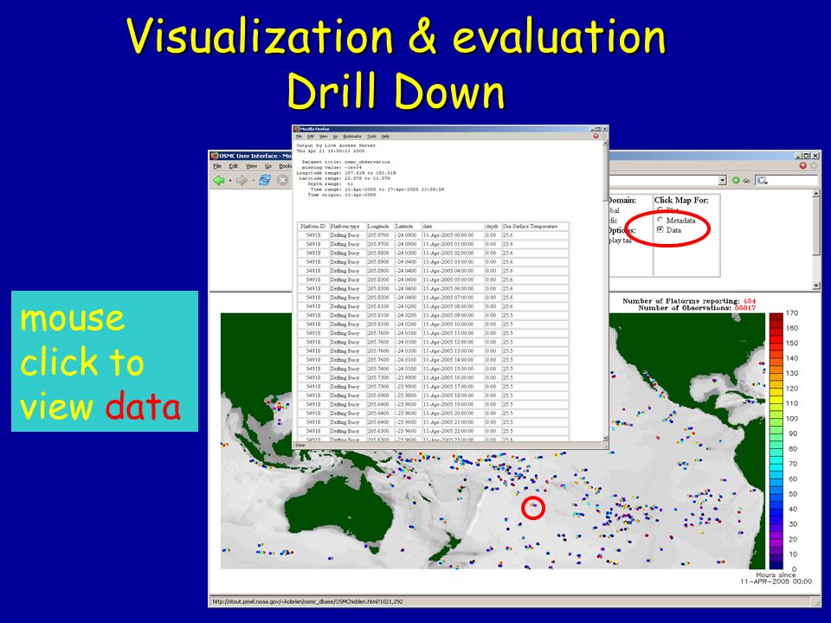Screen dimensions: 831x623
Task: Click 'Output by Live Access Server' text
Action: [336, 145]
